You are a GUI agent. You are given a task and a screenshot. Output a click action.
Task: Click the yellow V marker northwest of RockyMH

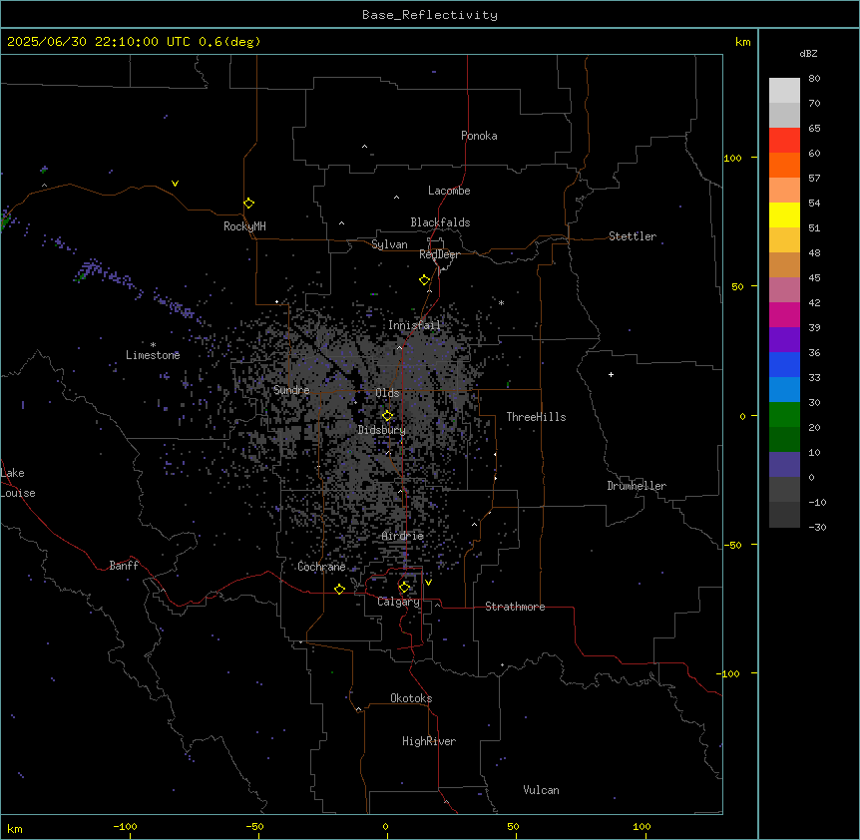pos(175,184)
